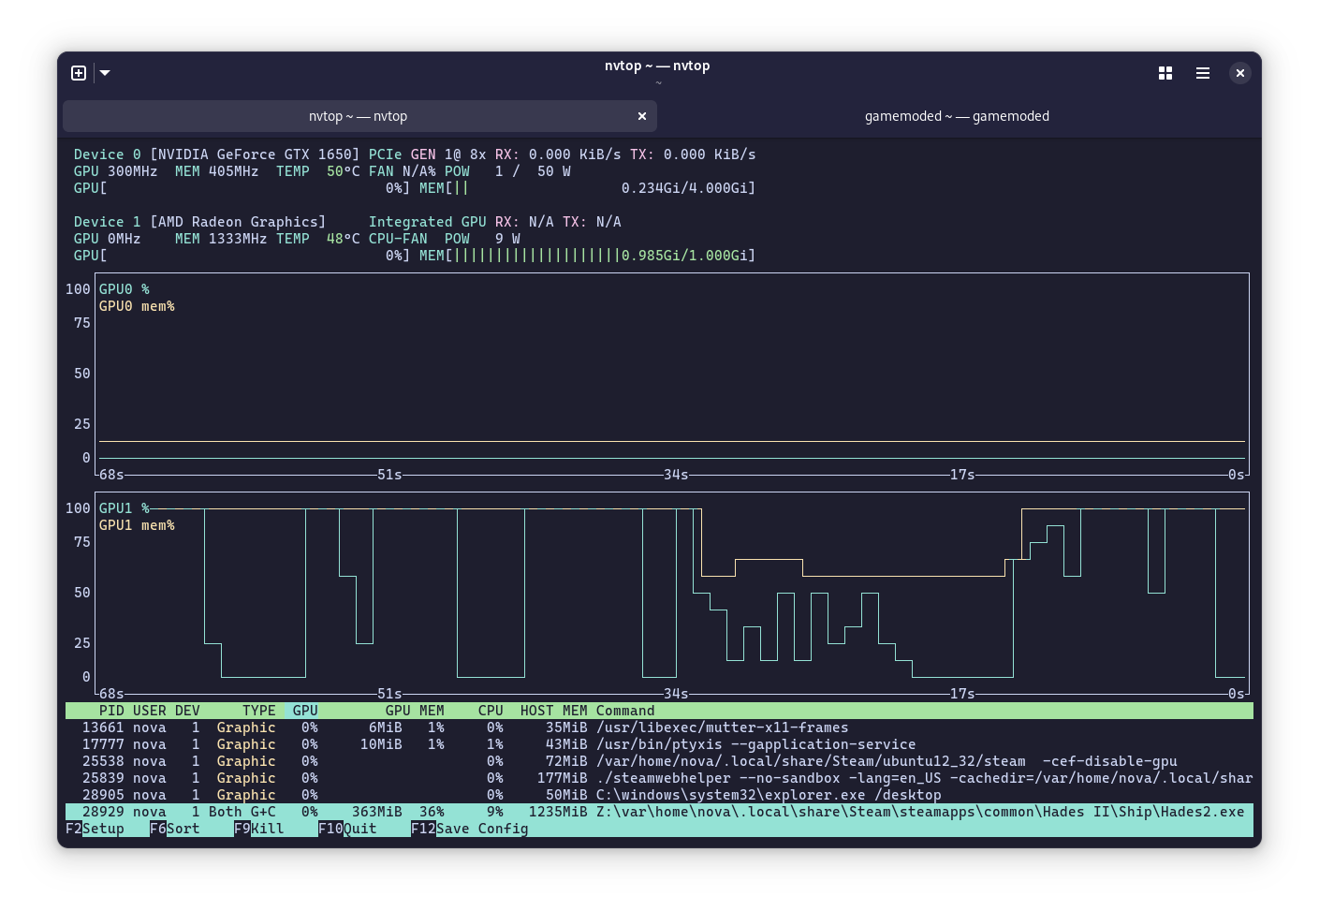Image resolution: width=1319 pixels, height=911 pixels.
Task: Click F6 Sort option
Action: 175,829
